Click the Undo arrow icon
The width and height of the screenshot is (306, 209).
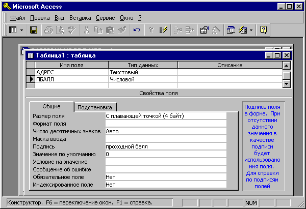(136, 31)
